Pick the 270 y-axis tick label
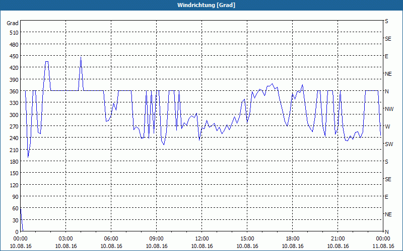This screenshot has width=403, height=251. coord(14,127)
